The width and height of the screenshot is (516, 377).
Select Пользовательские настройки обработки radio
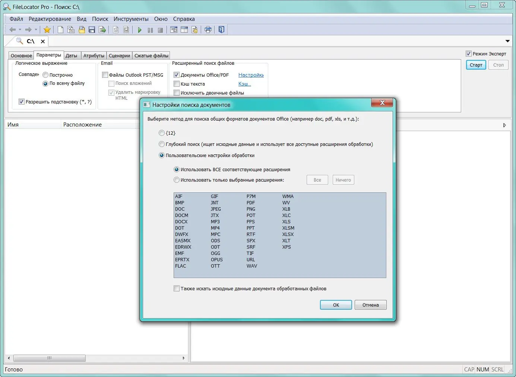[162, 155]
